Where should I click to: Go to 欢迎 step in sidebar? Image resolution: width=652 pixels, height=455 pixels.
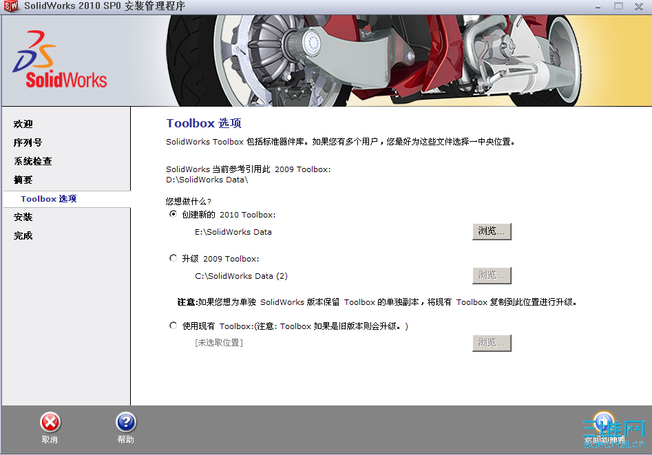click(x=23, y=124)
